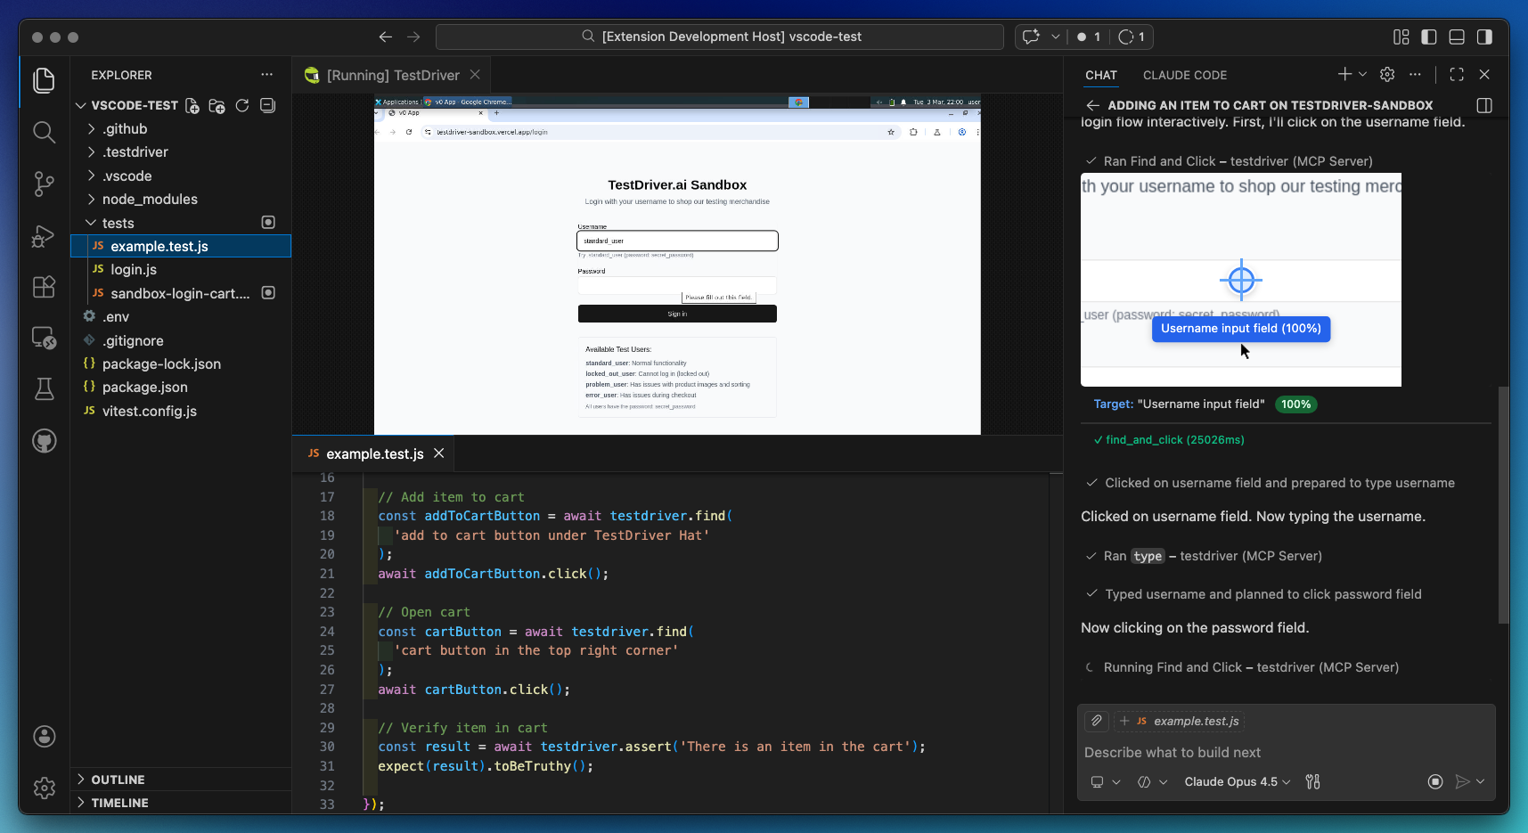Select the example.test.js editor tab
Screen dimensions: 1528x833
coord(373,453)
